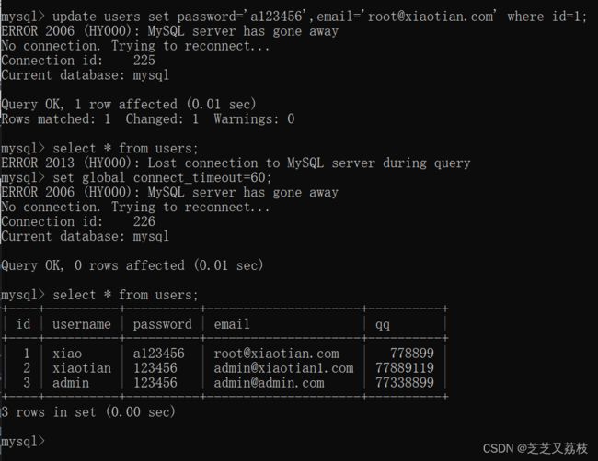Click the Connection id 225 line
Image resolution: width=598 pixels, height=461 pixels.
78,60
